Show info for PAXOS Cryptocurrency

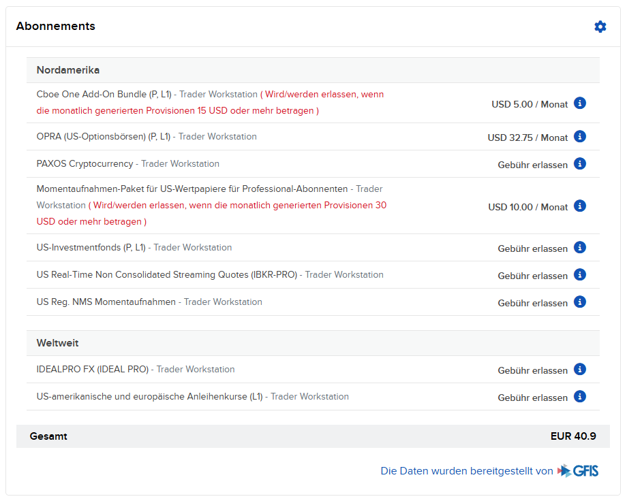[x=580, y=164]
